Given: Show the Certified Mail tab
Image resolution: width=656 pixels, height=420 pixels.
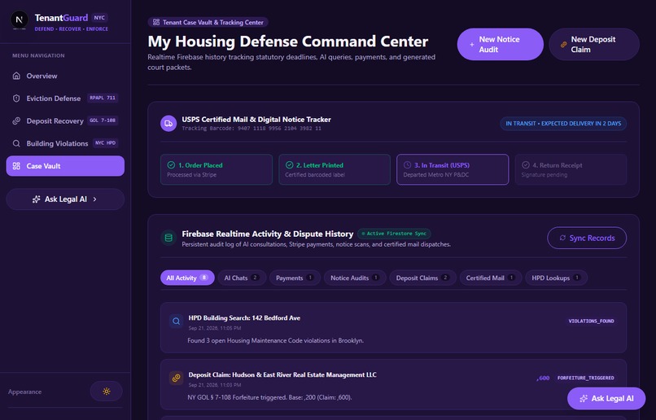Looking at the screenshot, I should 491,278.
